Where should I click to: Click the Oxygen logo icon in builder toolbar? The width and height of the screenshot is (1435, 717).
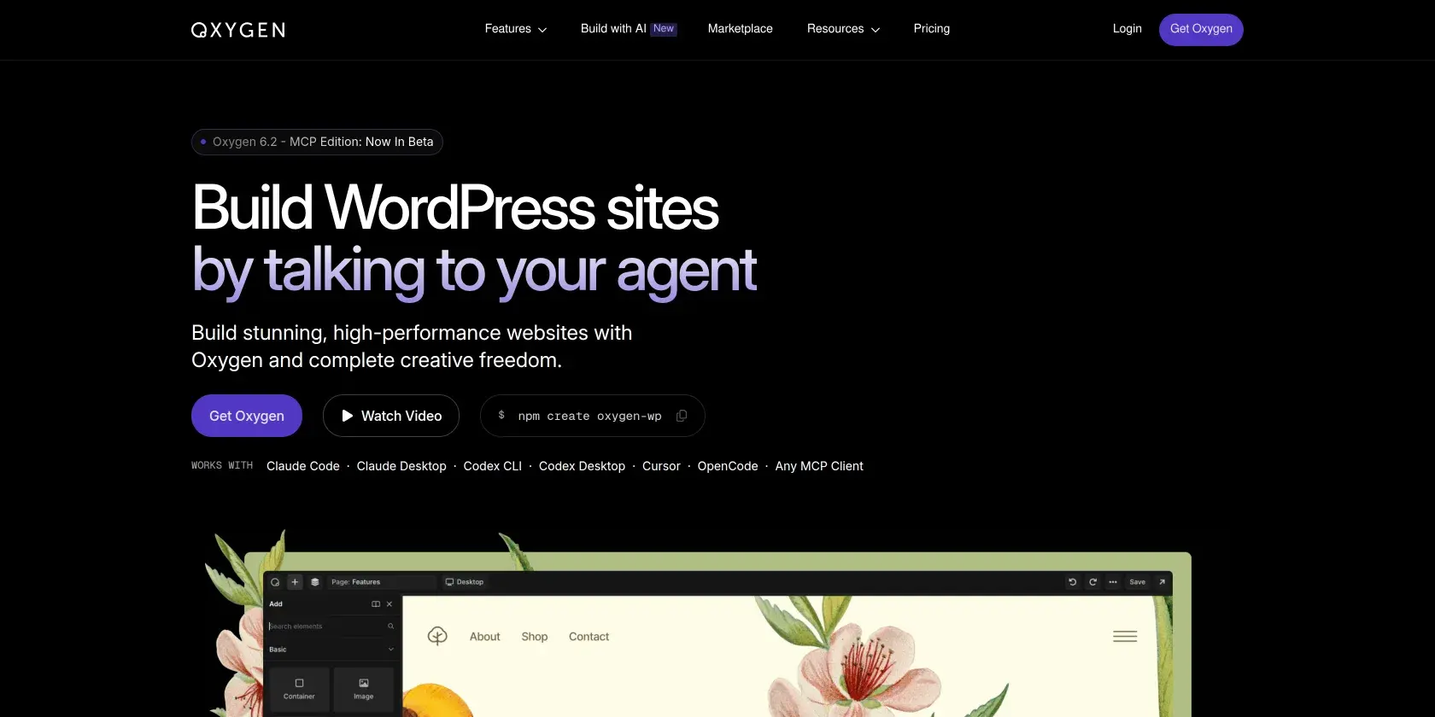(275, 582)
